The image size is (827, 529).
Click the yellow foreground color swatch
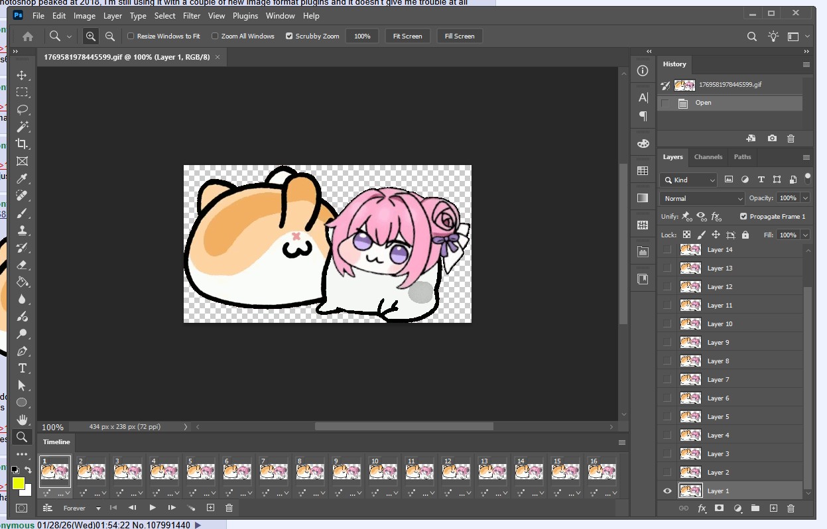tap(18, 483)
